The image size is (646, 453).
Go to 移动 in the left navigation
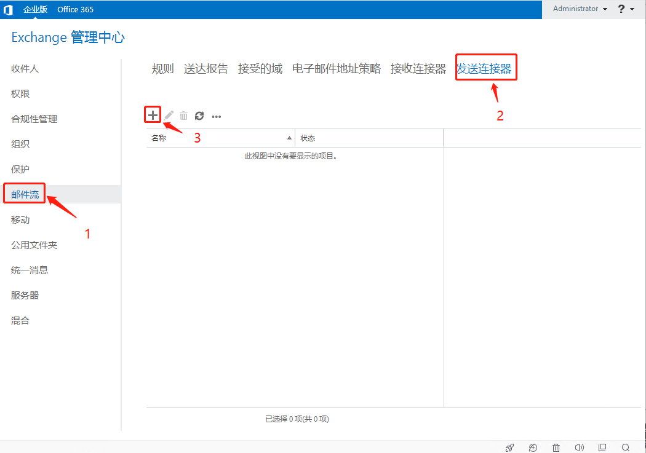pos(20,219)
